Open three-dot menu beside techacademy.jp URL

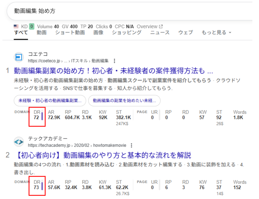(132, 146)
